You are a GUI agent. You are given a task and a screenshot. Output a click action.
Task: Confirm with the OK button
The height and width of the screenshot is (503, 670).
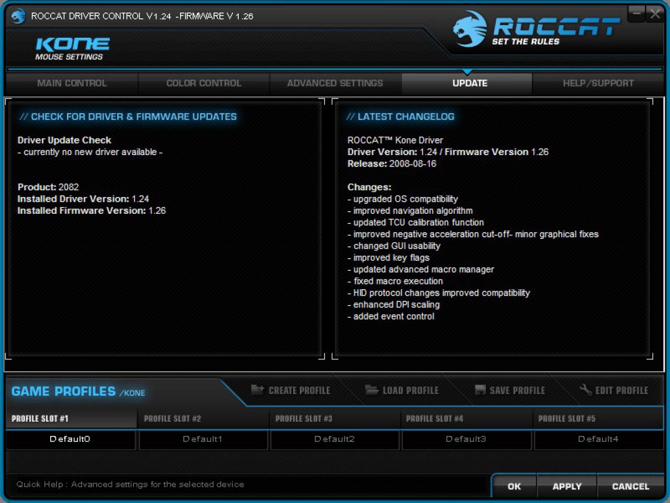(x=514, y=486)
